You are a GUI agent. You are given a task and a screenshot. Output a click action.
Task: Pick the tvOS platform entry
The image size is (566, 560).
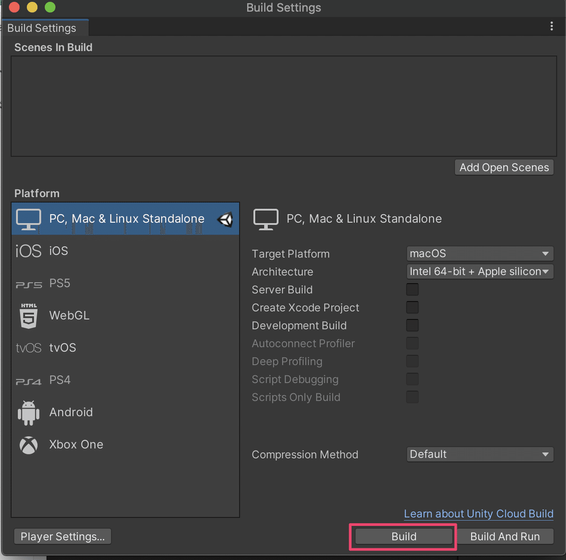125,348
